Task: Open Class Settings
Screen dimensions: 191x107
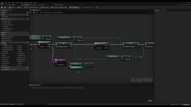Action: [45, 7]
